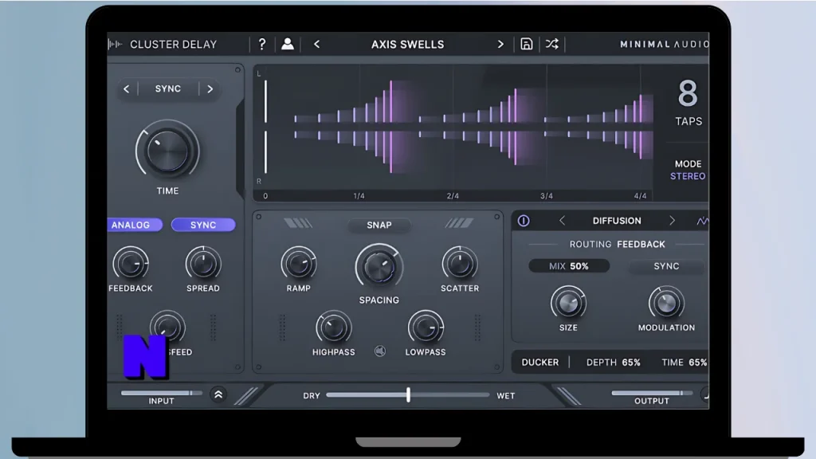
Task: Select the ascending ramp shape icon
Action: pyautogui.click(x=459, y=224)
